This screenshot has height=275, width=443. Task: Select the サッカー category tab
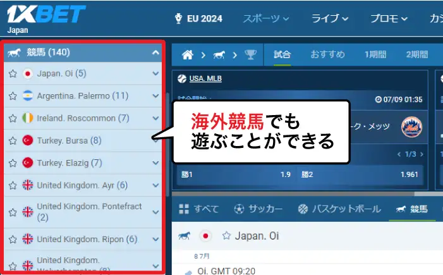258,209
